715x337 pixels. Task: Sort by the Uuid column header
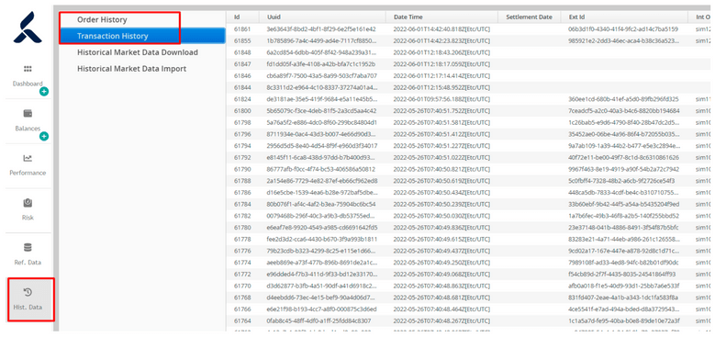[323, 17]
